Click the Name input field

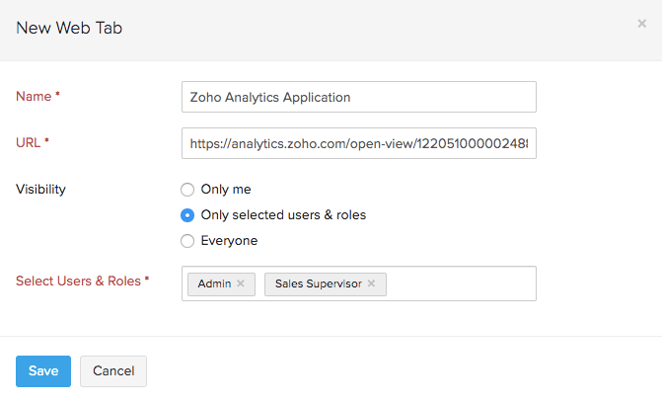click(359, 97)
